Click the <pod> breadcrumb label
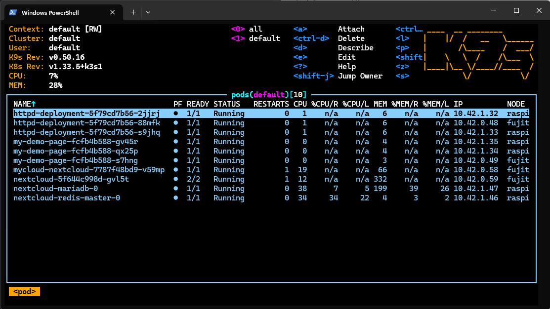Viewport: 550px width, 309px height. click(x=24, y=292)
